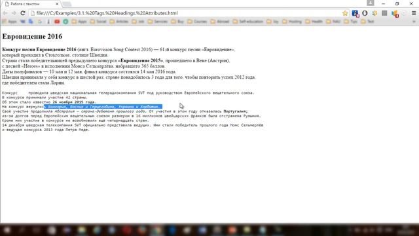Click the line mentioning 'Петра Меде'
419x236 pixels.
click(x=46, y=130)
